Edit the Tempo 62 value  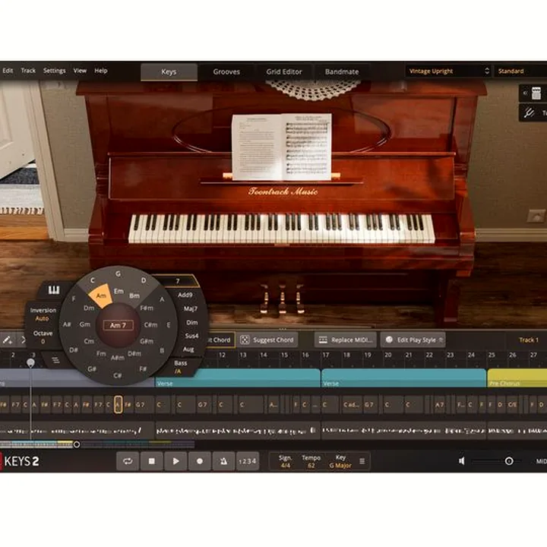click(311, 461)
